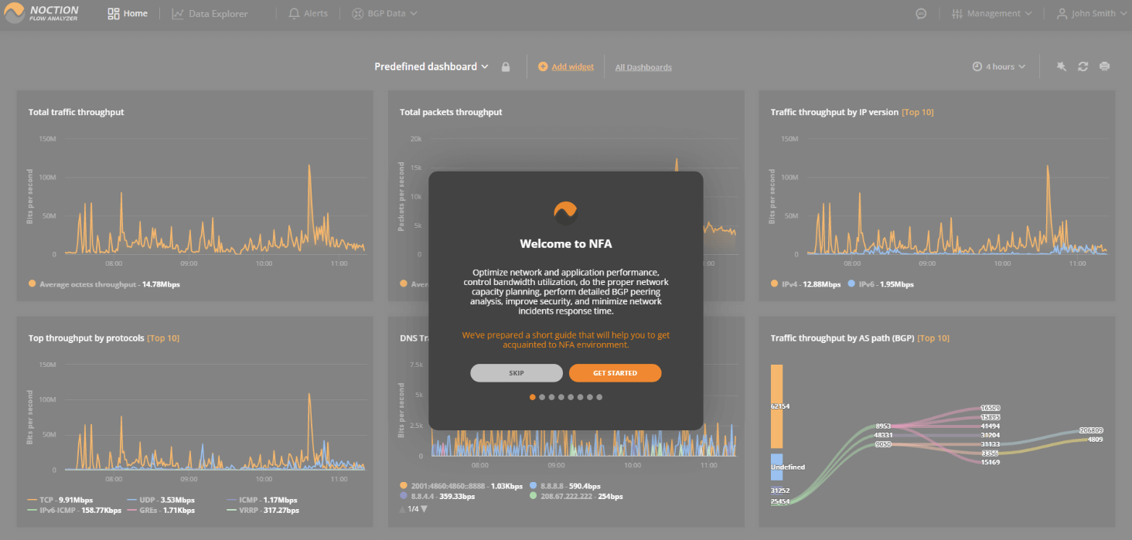Click AS node 206809
1132x540 pixels.
pos(1091,430)
